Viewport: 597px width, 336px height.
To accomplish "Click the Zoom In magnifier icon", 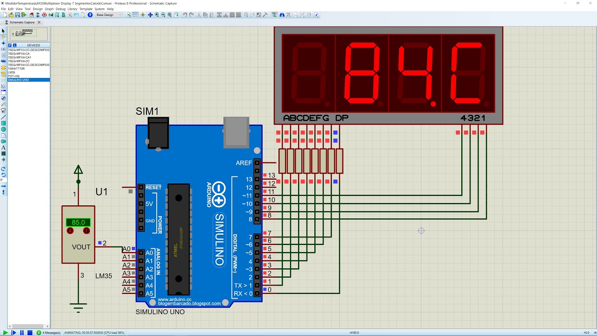I will click(157, 15).
